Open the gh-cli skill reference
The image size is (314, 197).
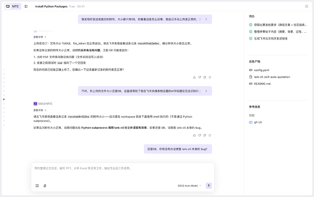click(258, 122)
